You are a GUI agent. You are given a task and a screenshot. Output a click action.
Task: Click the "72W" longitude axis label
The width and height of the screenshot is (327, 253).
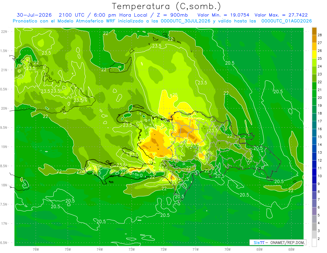click(163, 249)
